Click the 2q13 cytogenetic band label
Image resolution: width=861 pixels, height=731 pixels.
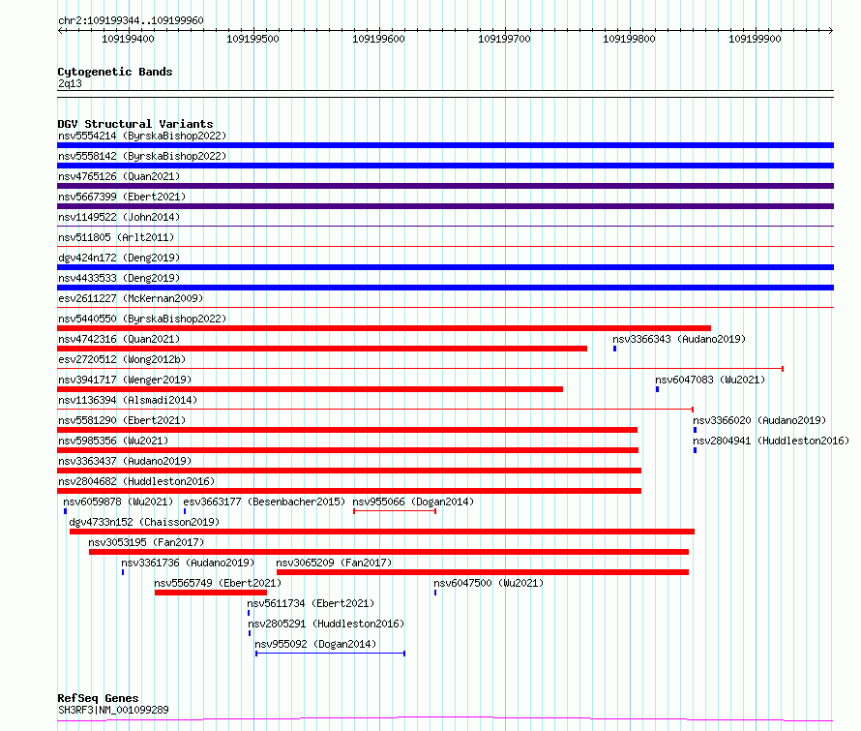[70, 83]
